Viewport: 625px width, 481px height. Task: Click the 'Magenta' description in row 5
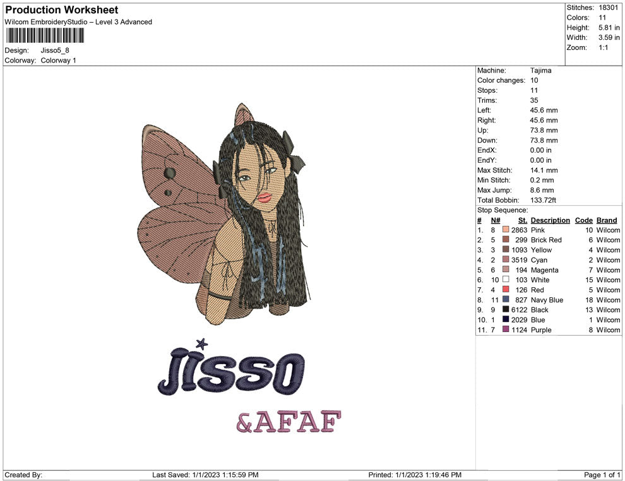(x=544, y=270)
